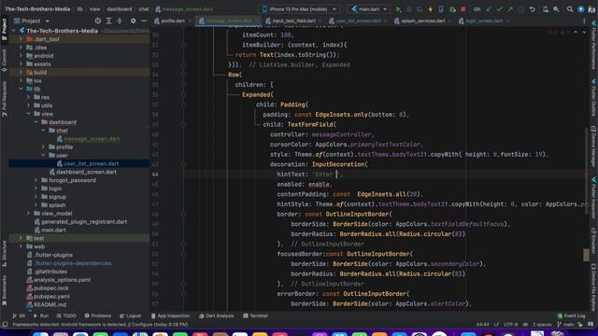Run the app with the green play icon
Image resolution: width=598 pixels, height=336 pixels.
[398, 9]
